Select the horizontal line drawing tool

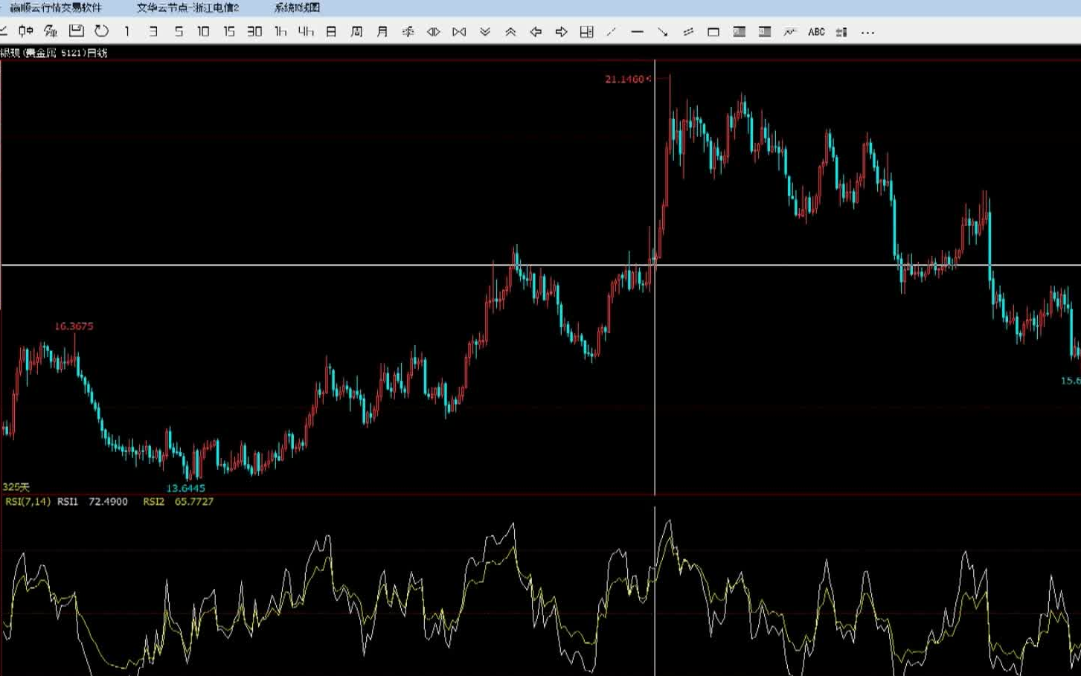click(638, 32)
